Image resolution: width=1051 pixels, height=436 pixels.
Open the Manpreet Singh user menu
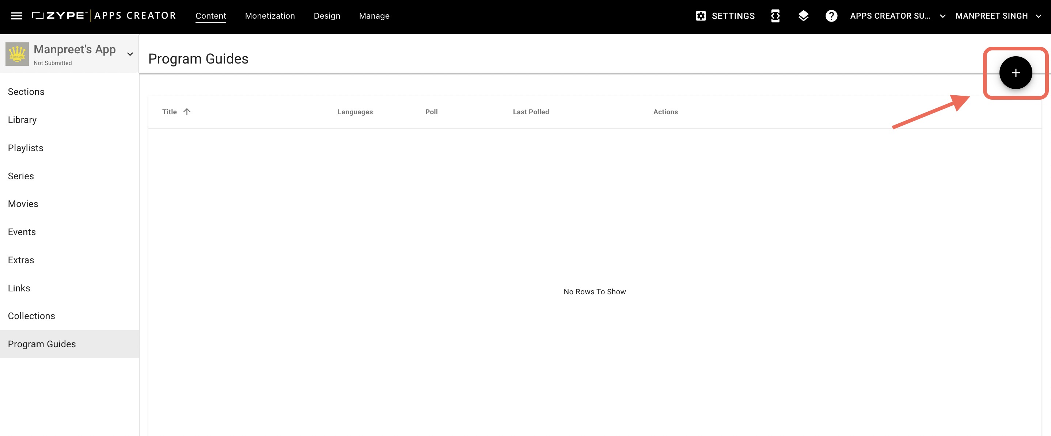(x=998, y=16)
